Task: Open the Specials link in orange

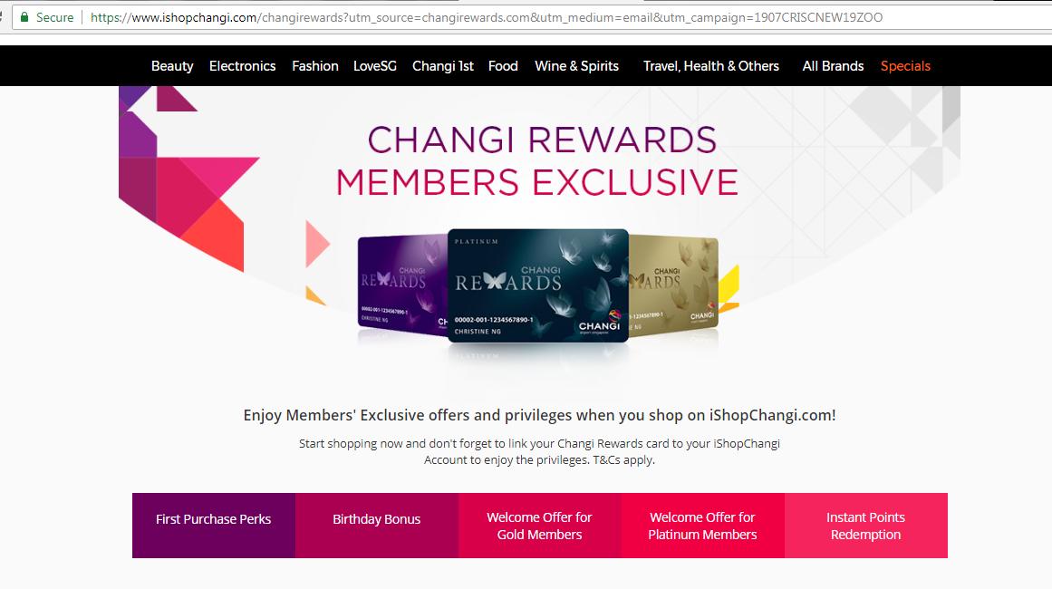Action: click(905, 66)
